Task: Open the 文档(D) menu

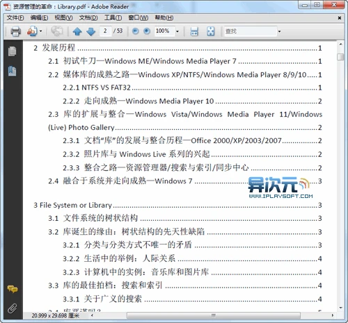Action: click(x=88, y=18)
